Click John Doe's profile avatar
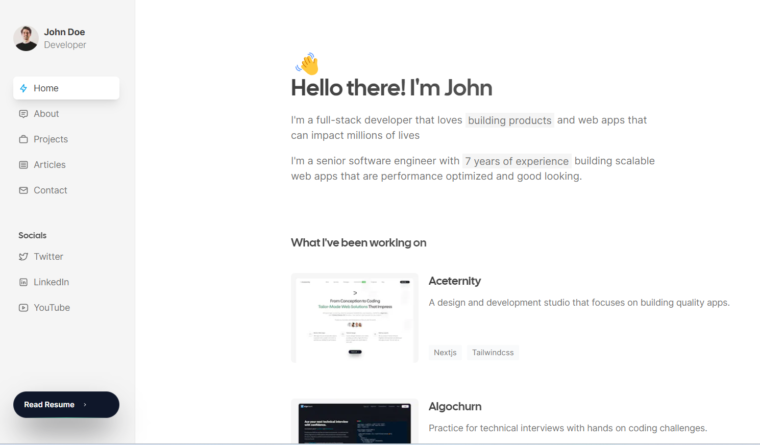 click(x=26, y=38)
